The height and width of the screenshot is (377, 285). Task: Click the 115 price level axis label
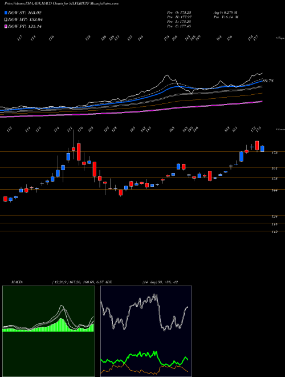pos(275,224)
